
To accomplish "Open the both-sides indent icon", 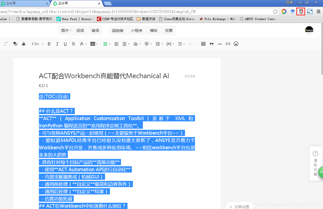I will [x=125, y=44].
